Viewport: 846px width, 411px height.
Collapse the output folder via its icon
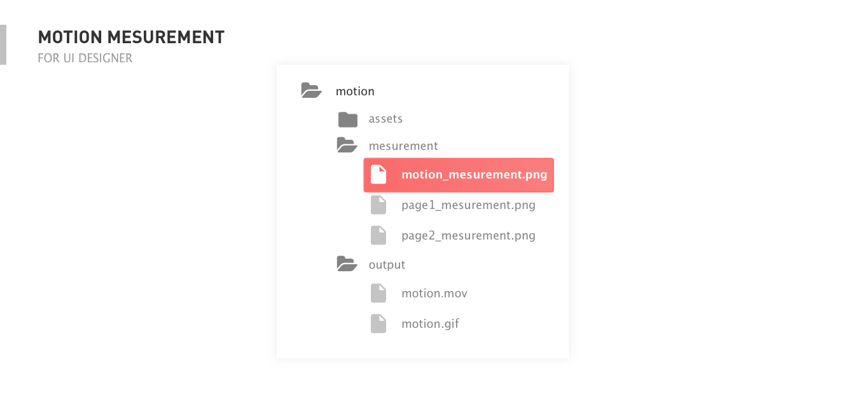(x=347, y=264)
